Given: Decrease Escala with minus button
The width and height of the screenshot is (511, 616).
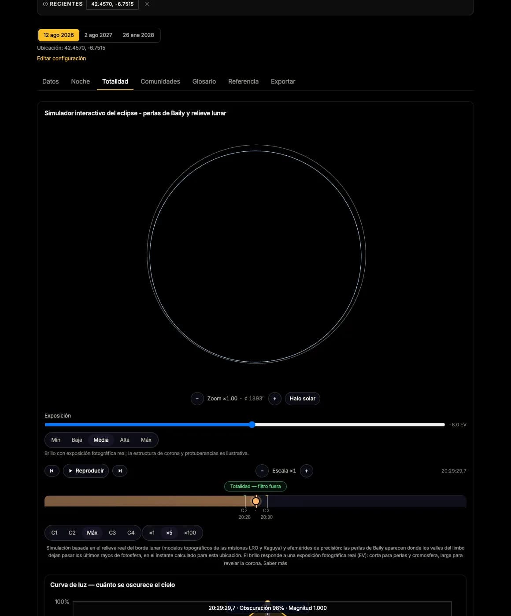Looking at the screenshot, I should click(262, 471).
